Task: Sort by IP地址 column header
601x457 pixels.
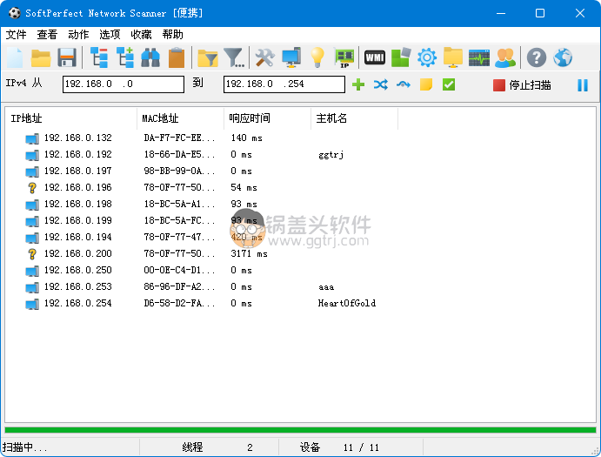Action: coord(71,118)
